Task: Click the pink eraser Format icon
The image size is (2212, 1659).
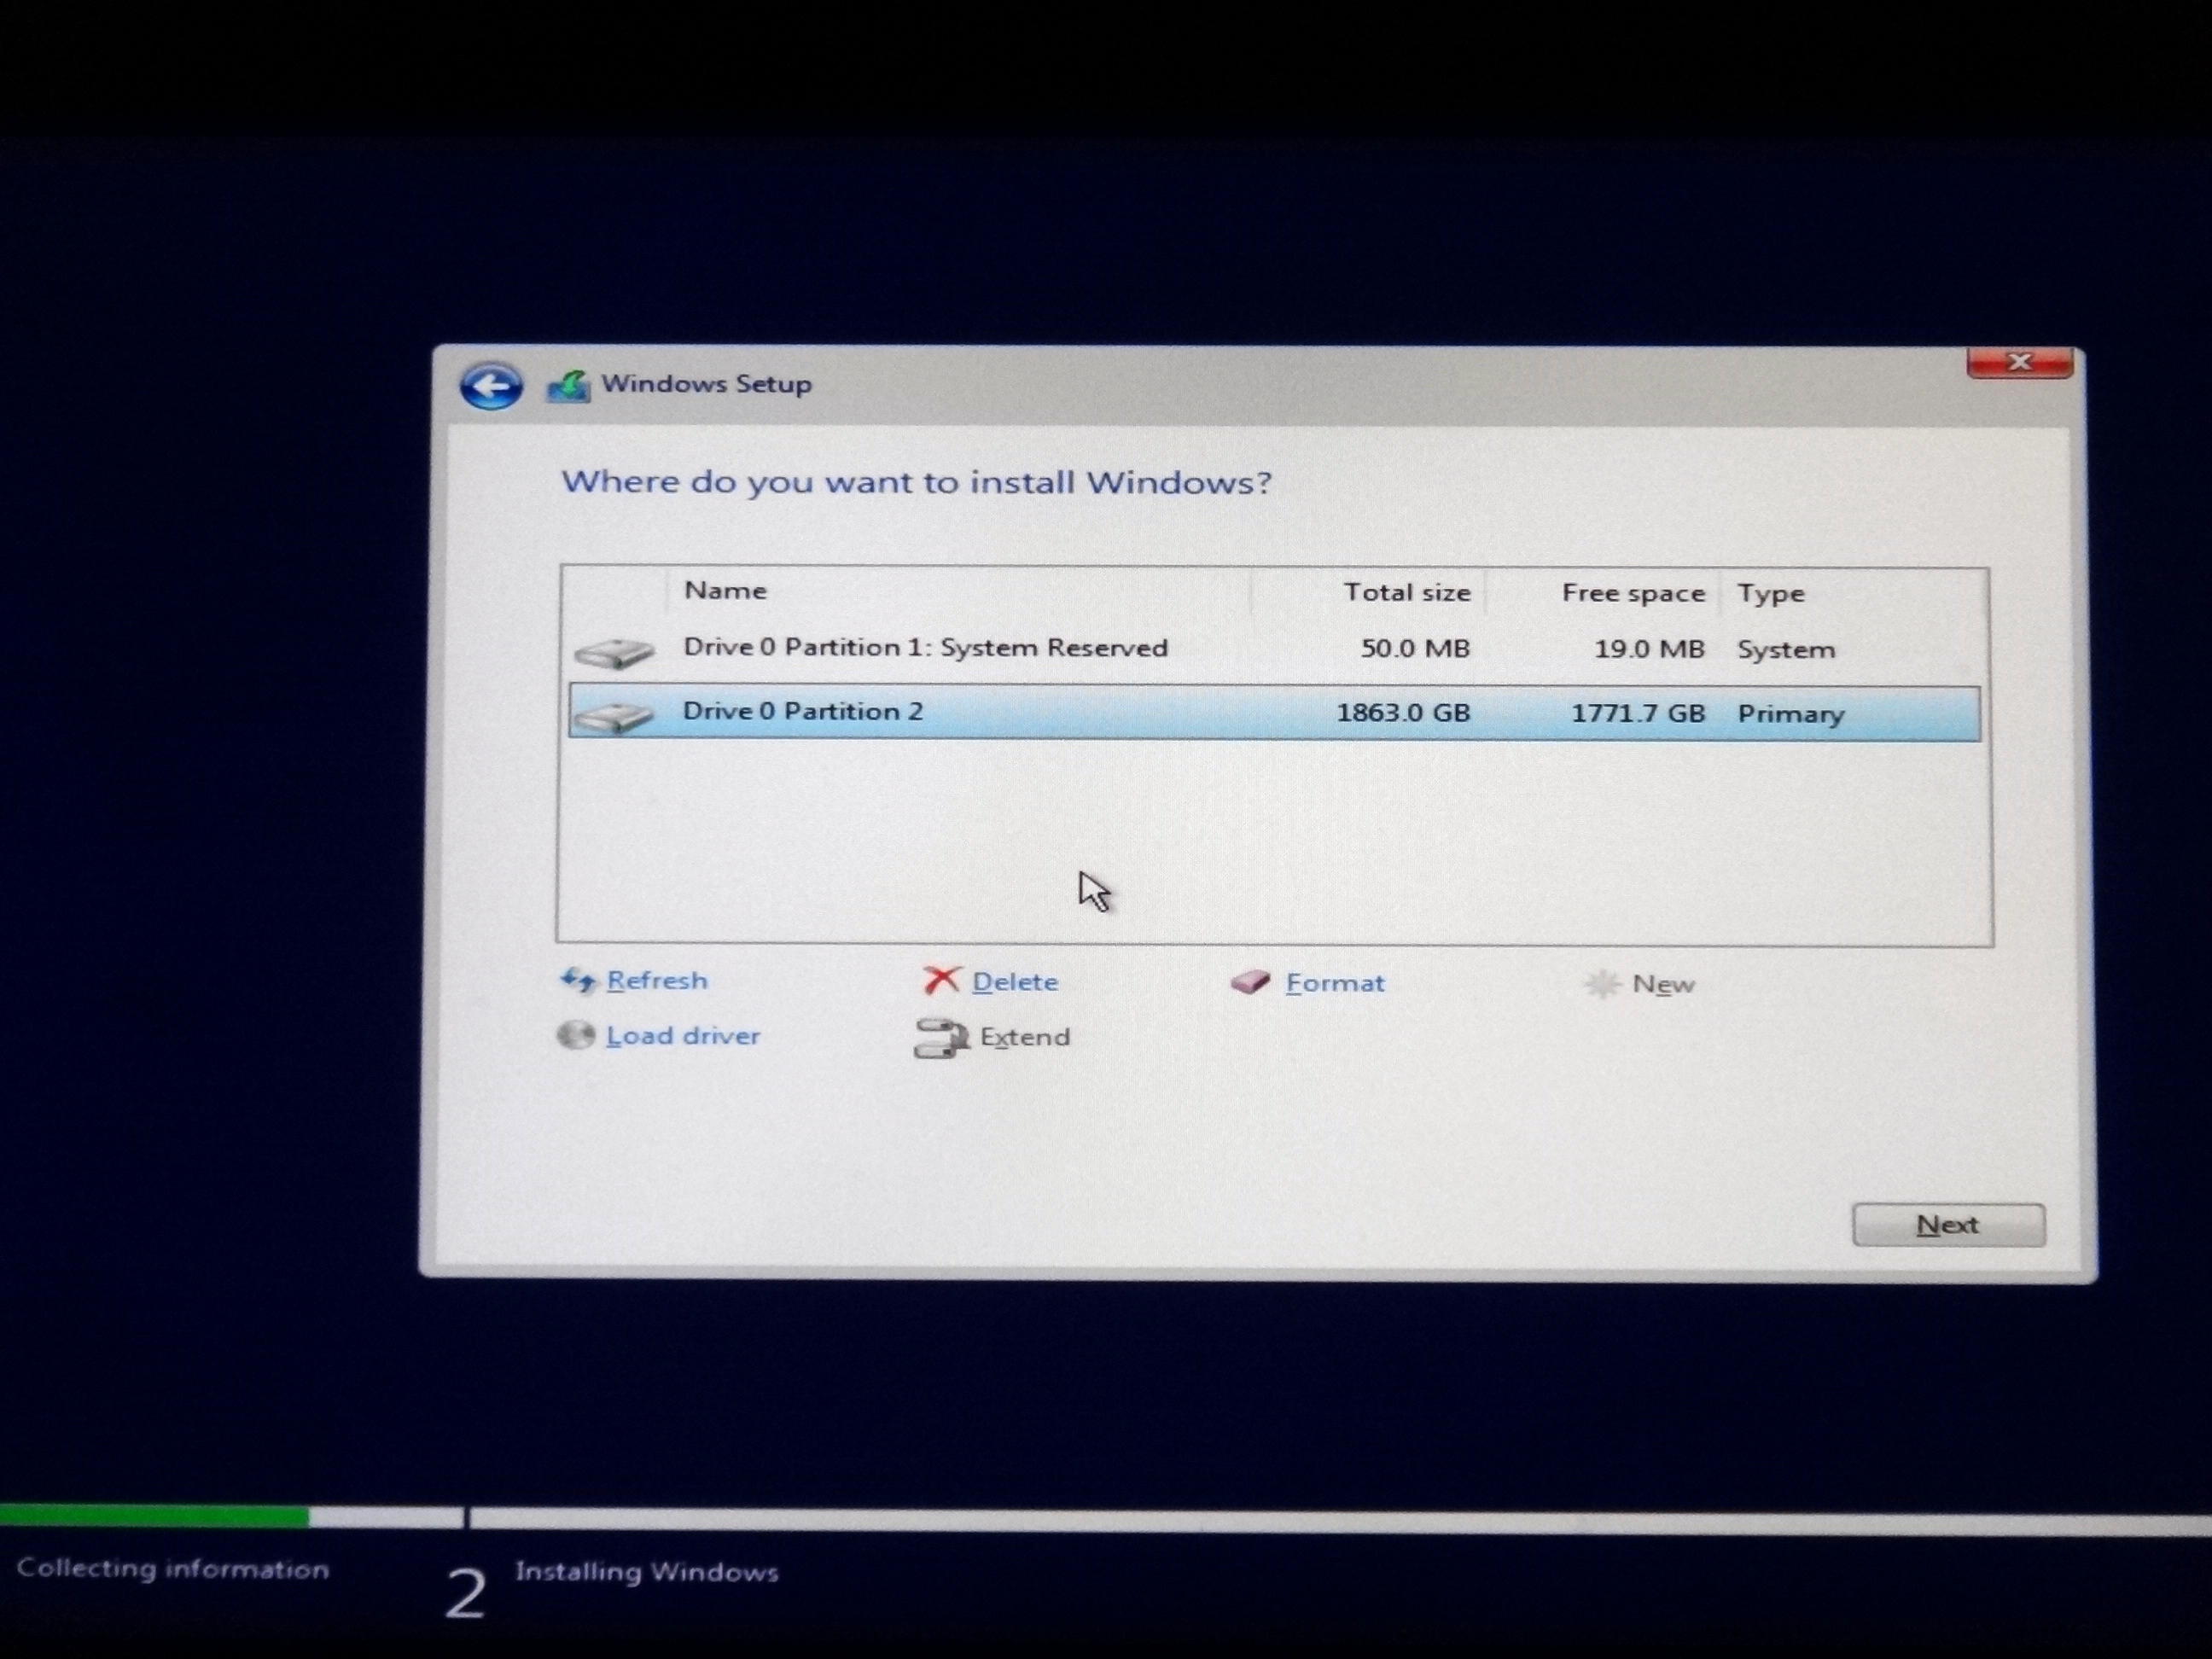Action: click(x=1250, y=982)
